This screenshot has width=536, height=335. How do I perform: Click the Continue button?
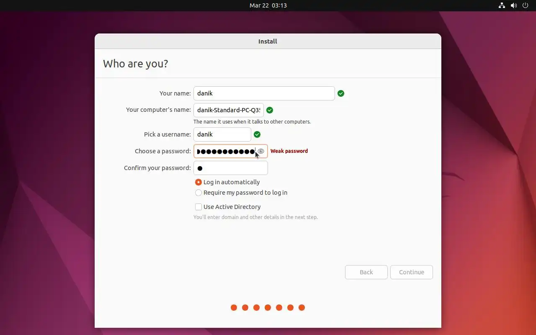tap(412, 272)
